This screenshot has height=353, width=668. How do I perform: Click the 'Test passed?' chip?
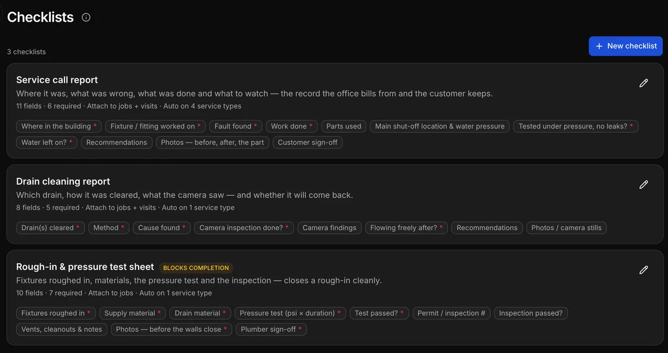click(379, 313)
